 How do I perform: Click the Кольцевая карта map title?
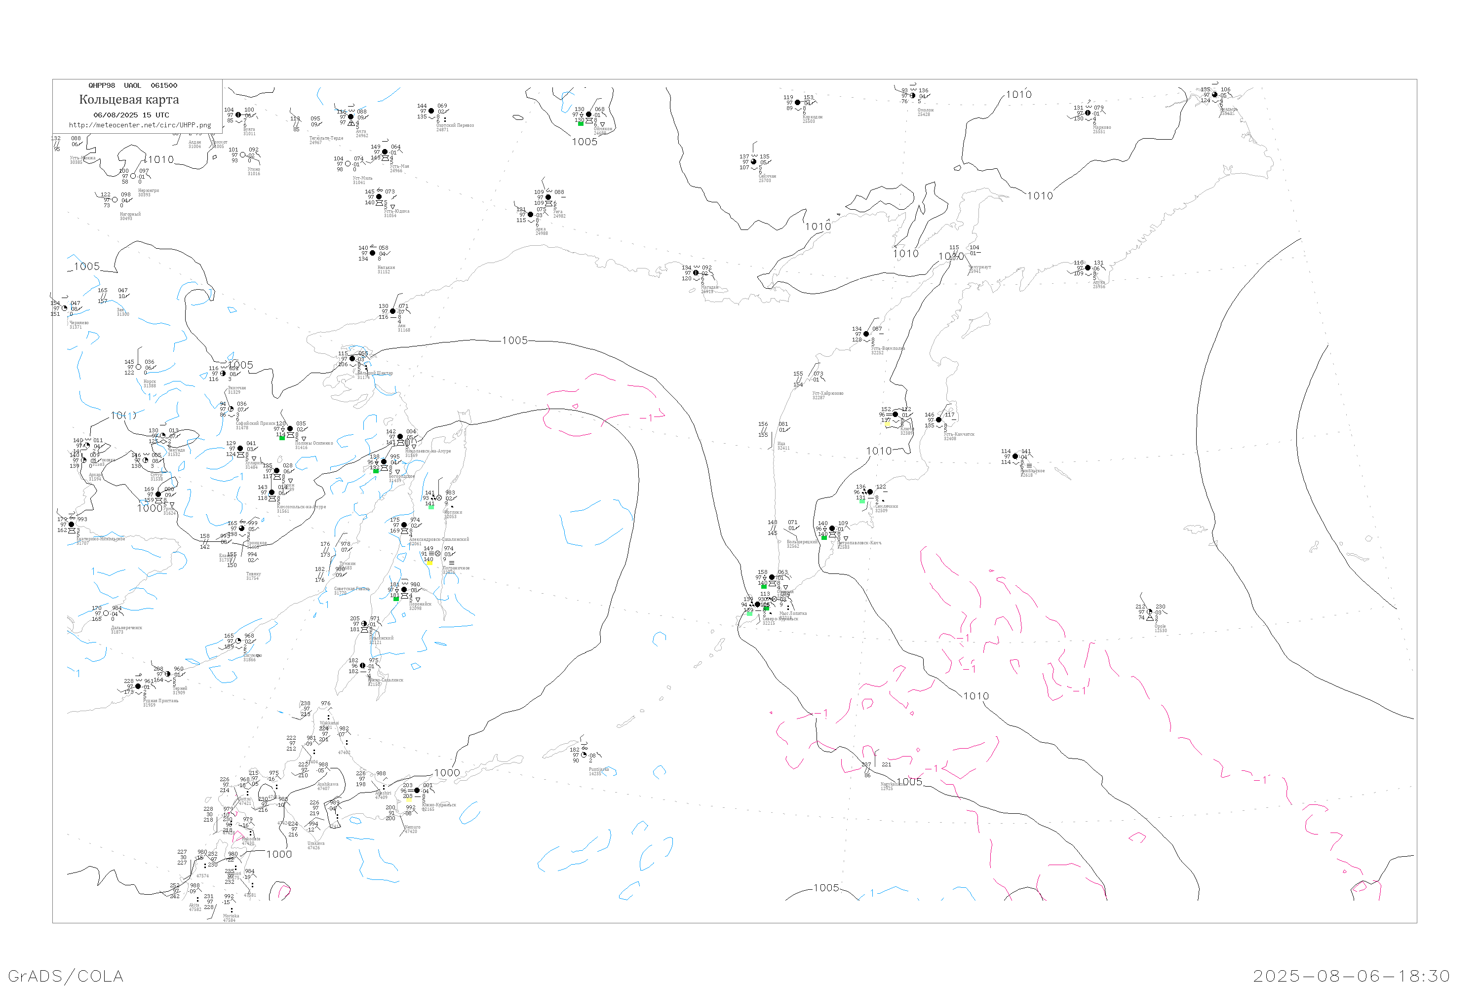tap(129, 100)
